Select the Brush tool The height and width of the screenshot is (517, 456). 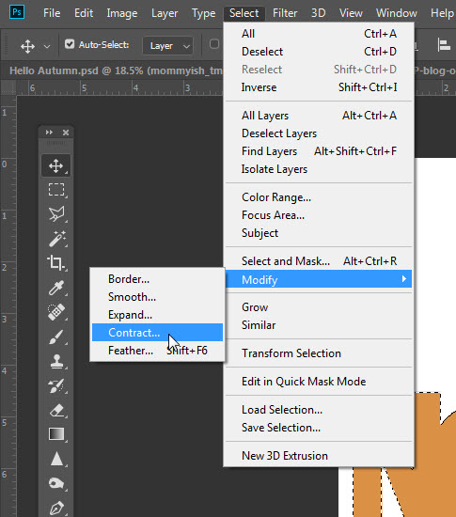(x=56, y=337)
